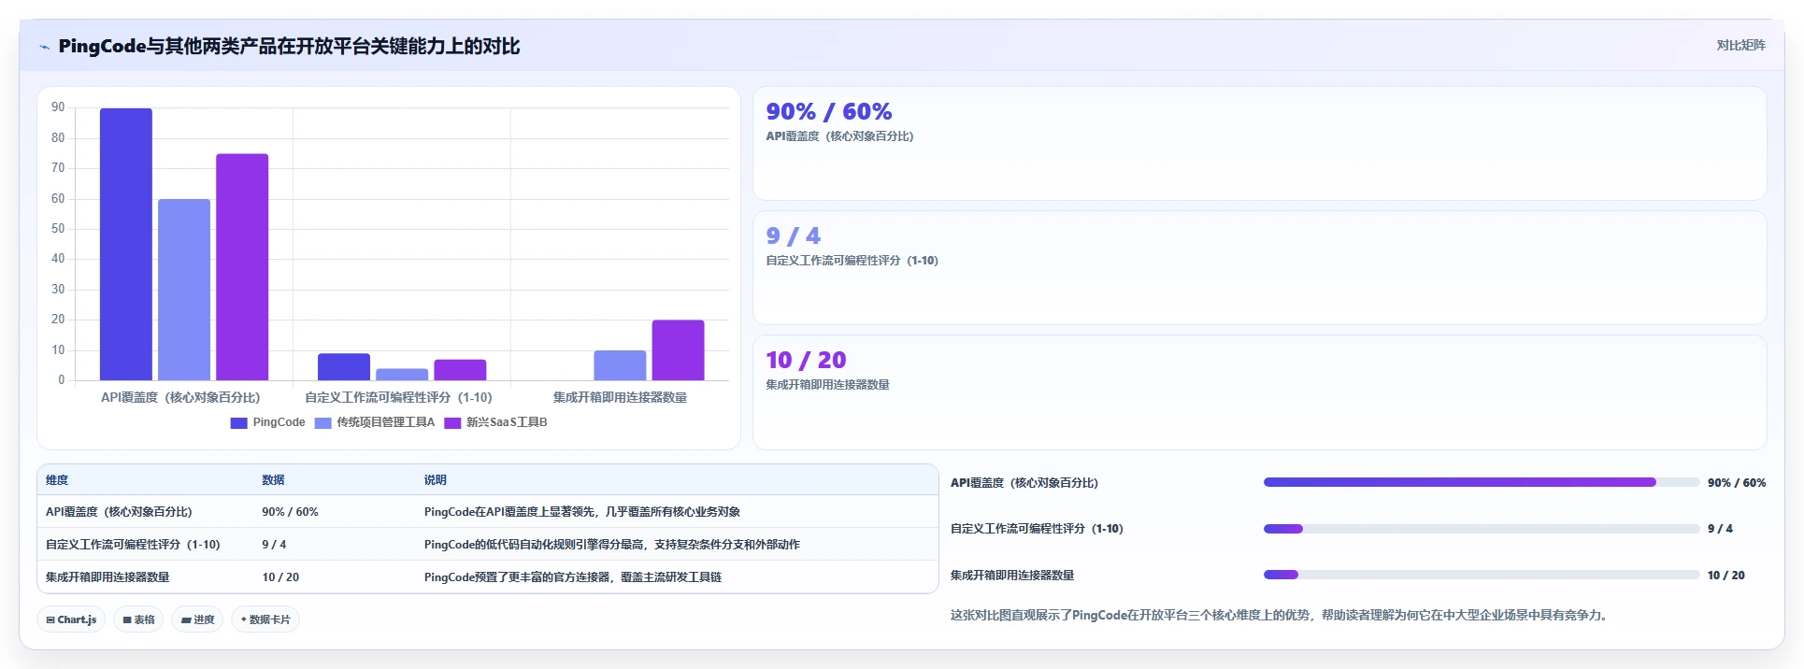Click the 新兴SaaS工具B bar for 自定义工作流可编程性评分
The height and width of the screenshot is (669, 1804).
(x=460, y=370)
